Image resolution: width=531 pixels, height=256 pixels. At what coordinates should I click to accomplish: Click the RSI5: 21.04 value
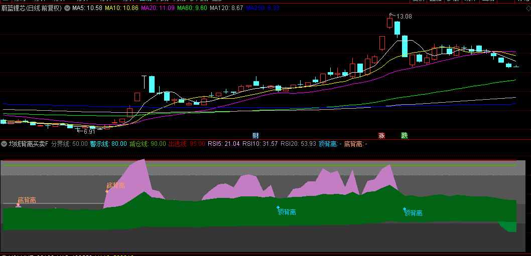pyautogui.click(x=224, y=144)
